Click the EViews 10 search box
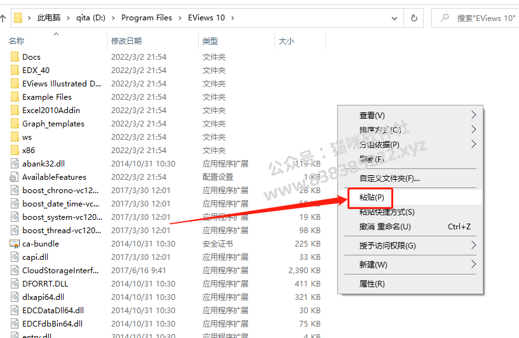This screenshot has height=338, width=519. tap(476, 18)
